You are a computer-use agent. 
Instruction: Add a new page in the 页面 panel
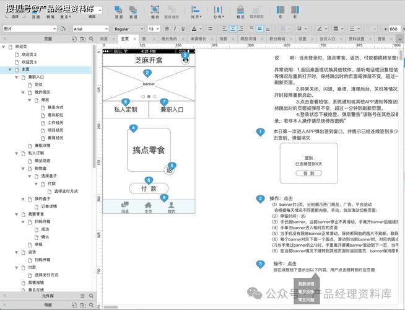coord(74,39)
